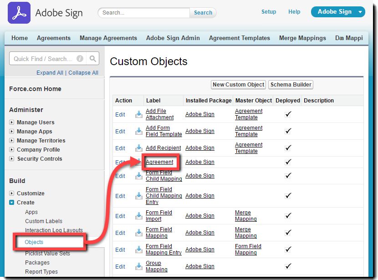Image resolution: width=378 pixels, height=280 pixels.
Task: Select the Merge Mappings tab
Action: (x=302, y=38)
